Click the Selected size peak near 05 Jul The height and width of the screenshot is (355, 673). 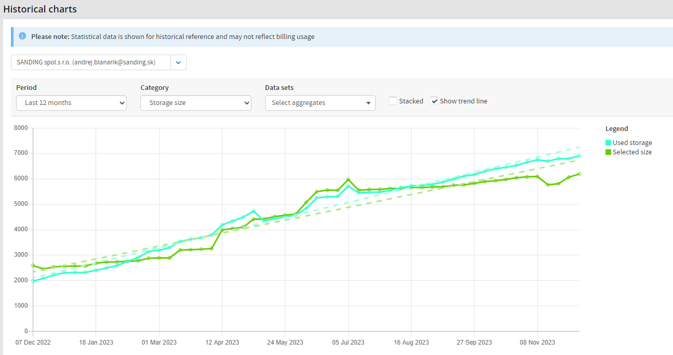click(x=348, y=180)
